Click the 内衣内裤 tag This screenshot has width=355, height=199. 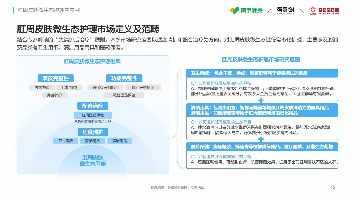(42, 87)
